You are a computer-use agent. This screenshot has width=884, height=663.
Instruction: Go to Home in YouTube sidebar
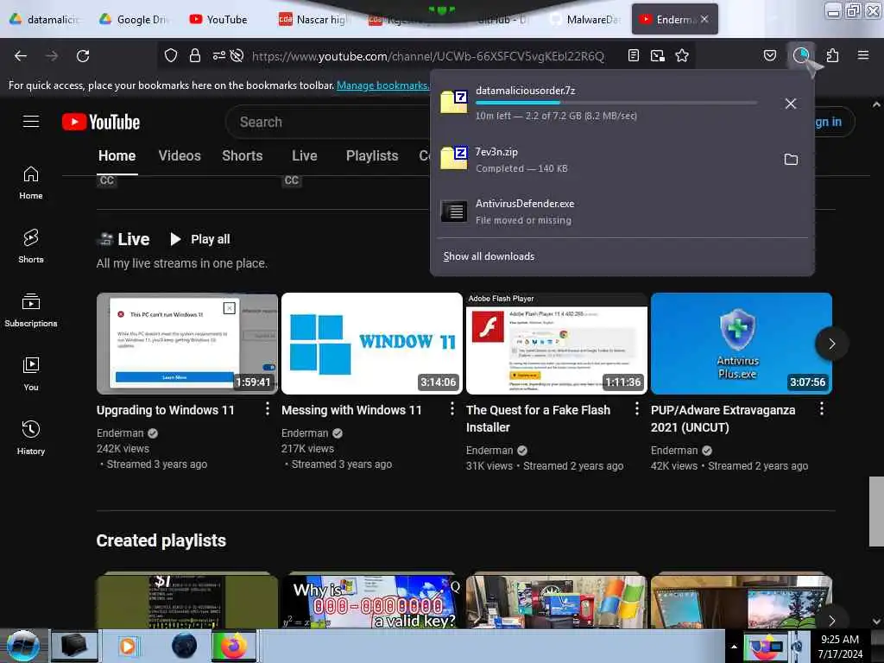point(31,183)
